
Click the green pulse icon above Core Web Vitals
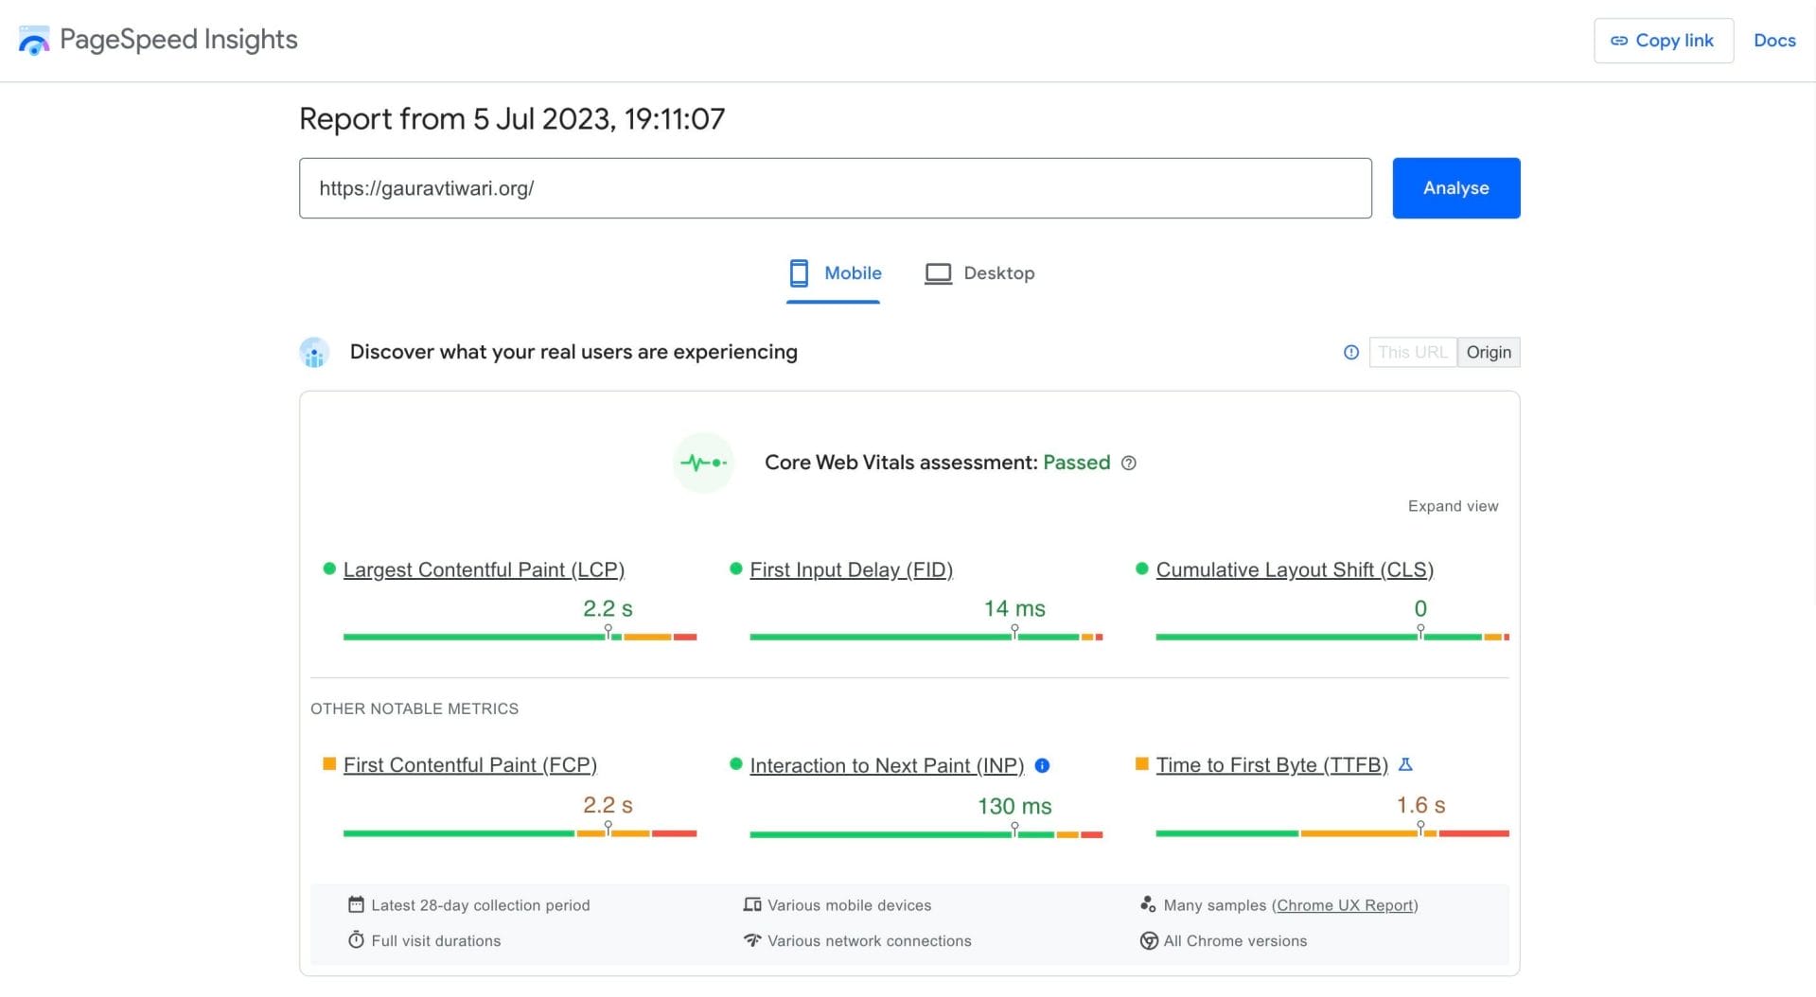(x=703, y=463)
